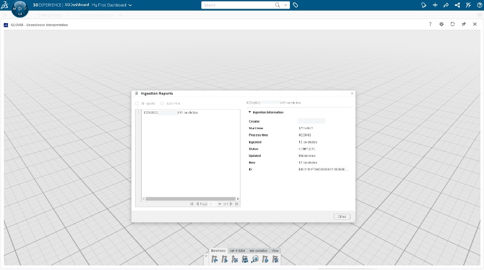Open GEOVIA widget settings gear
Screen dimensions: 484x270
(x=442, y=24)
